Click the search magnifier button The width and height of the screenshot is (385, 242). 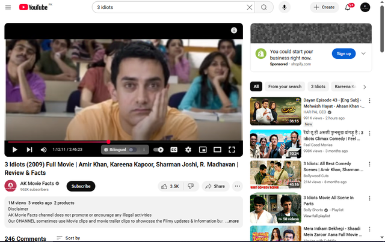click(x=264, y=7)
